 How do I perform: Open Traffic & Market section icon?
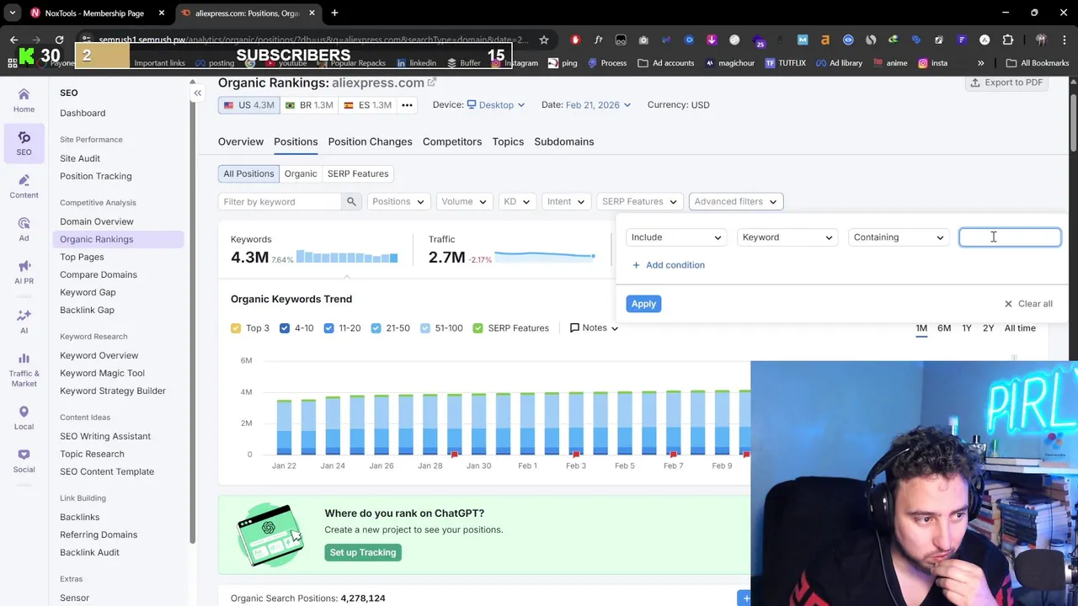[x=24, y=369]
